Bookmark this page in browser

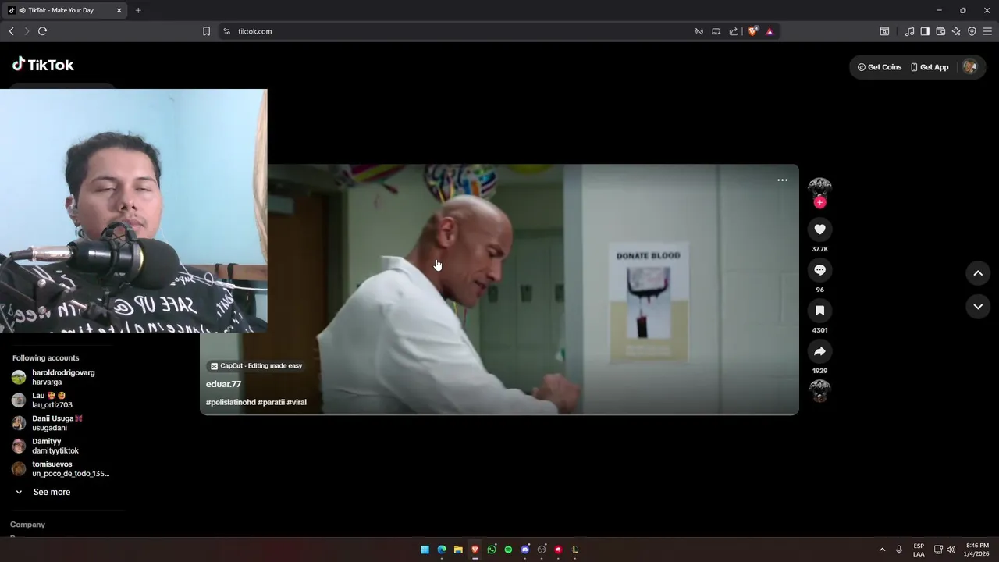point(206,31)
